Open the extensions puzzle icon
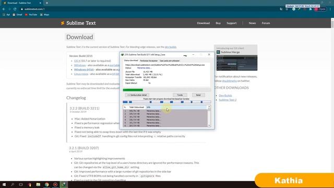The height and width of the screenshot is (188, 334). tap(311, 9)
